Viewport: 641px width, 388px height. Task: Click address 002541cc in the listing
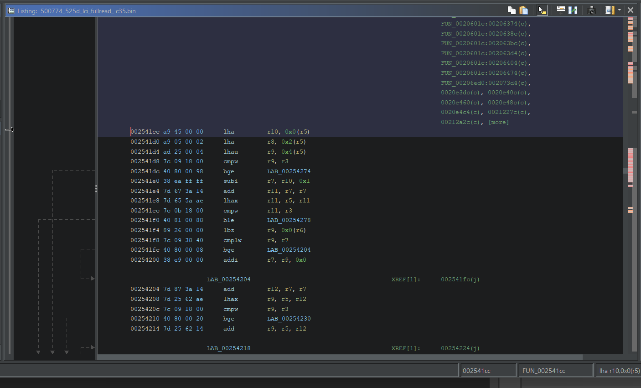tap(145, 132)
